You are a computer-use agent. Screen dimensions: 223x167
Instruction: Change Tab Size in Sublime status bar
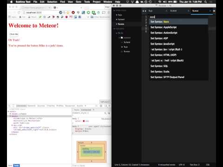coord(195,165)
